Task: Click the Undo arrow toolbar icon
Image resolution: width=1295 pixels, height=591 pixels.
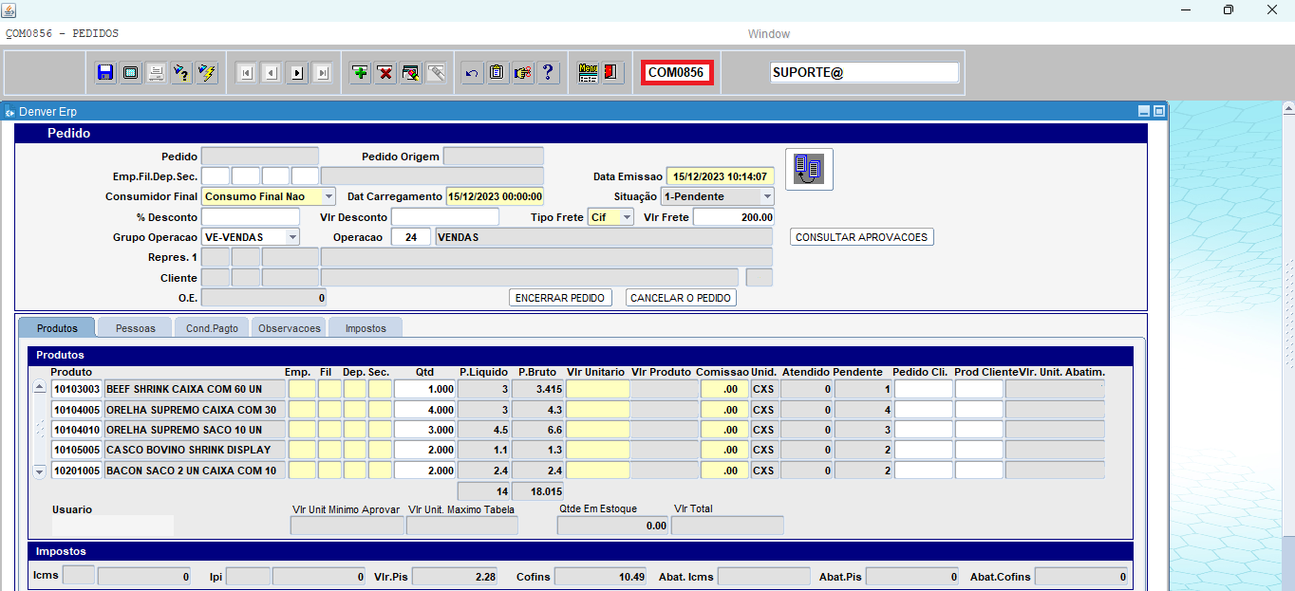Action: pos(472,73)
